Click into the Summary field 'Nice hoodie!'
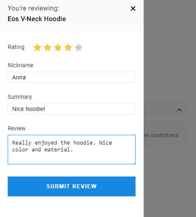The width and height of the screenshot is (196, 217). pos(71,109)
